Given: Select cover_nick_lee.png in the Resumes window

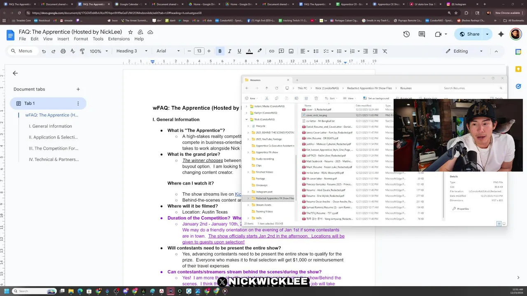Looking at the screenshot, I should (317, 116).
